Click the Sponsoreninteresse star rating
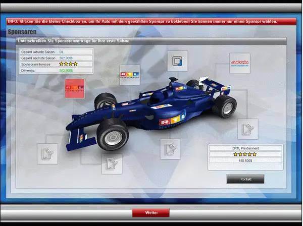The height and width of the screenshot is (226, 303). click(68, 64)
